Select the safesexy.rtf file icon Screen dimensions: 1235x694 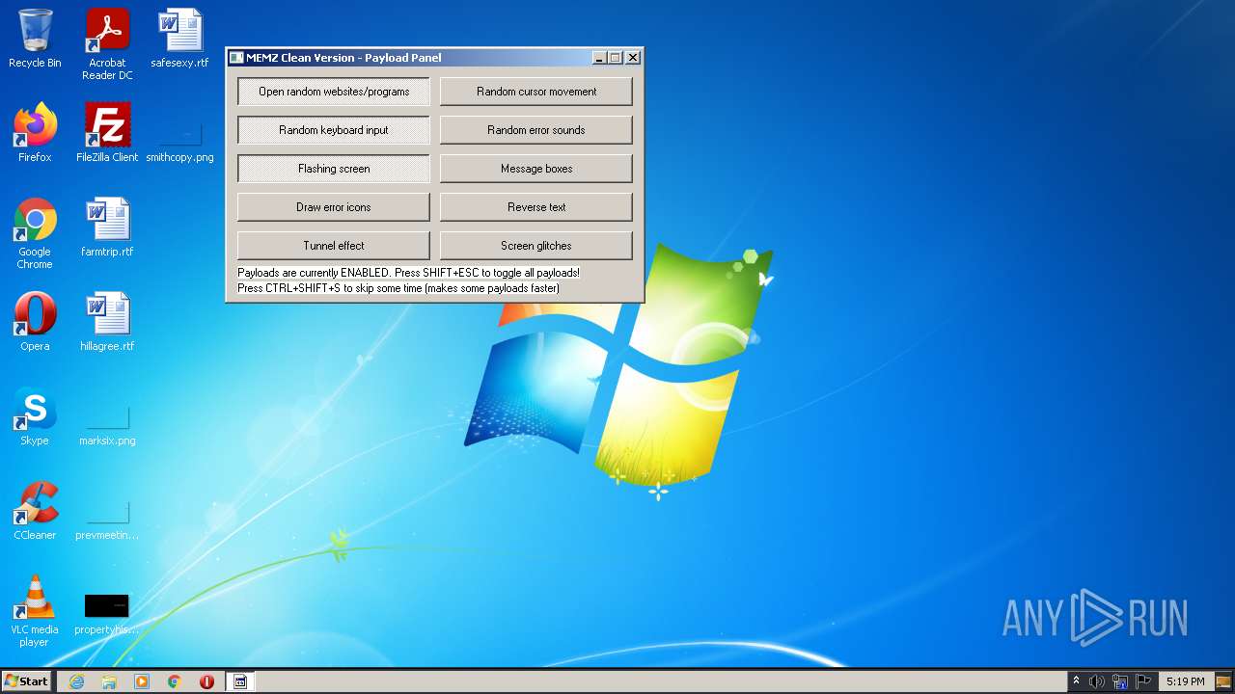pos(179,39)
